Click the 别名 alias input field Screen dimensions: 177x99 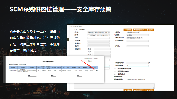coord(98,38)
